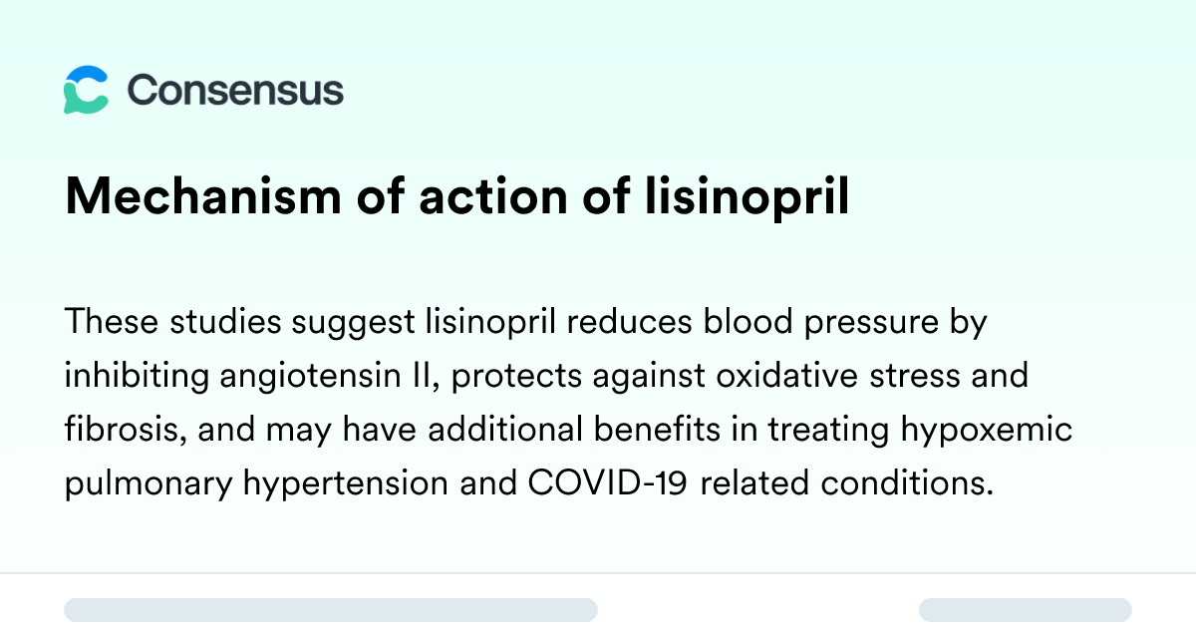The height and width of the screenshot is (628, 1196).
Task: Click the line beginning "inhibiting angiotensin II"
Action: point(546,377)
